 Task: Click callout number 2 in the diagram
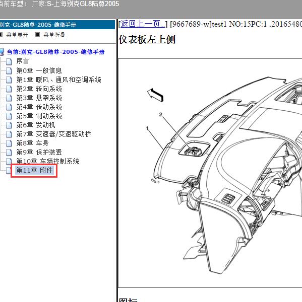[160, 115]
